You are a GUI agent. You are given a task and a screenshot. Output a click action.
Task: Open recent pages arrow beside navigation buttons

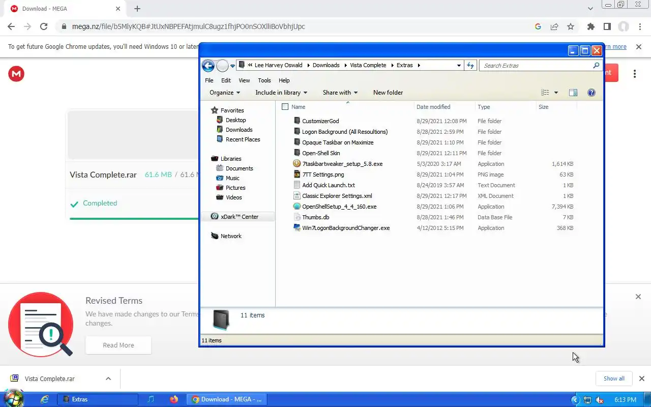[232, 66]
